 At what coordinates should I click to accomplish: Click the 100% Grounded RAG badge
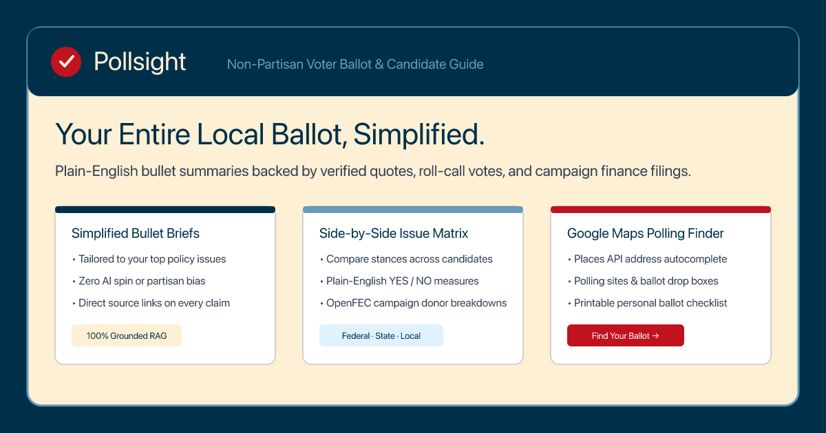(x=127, y=335)
